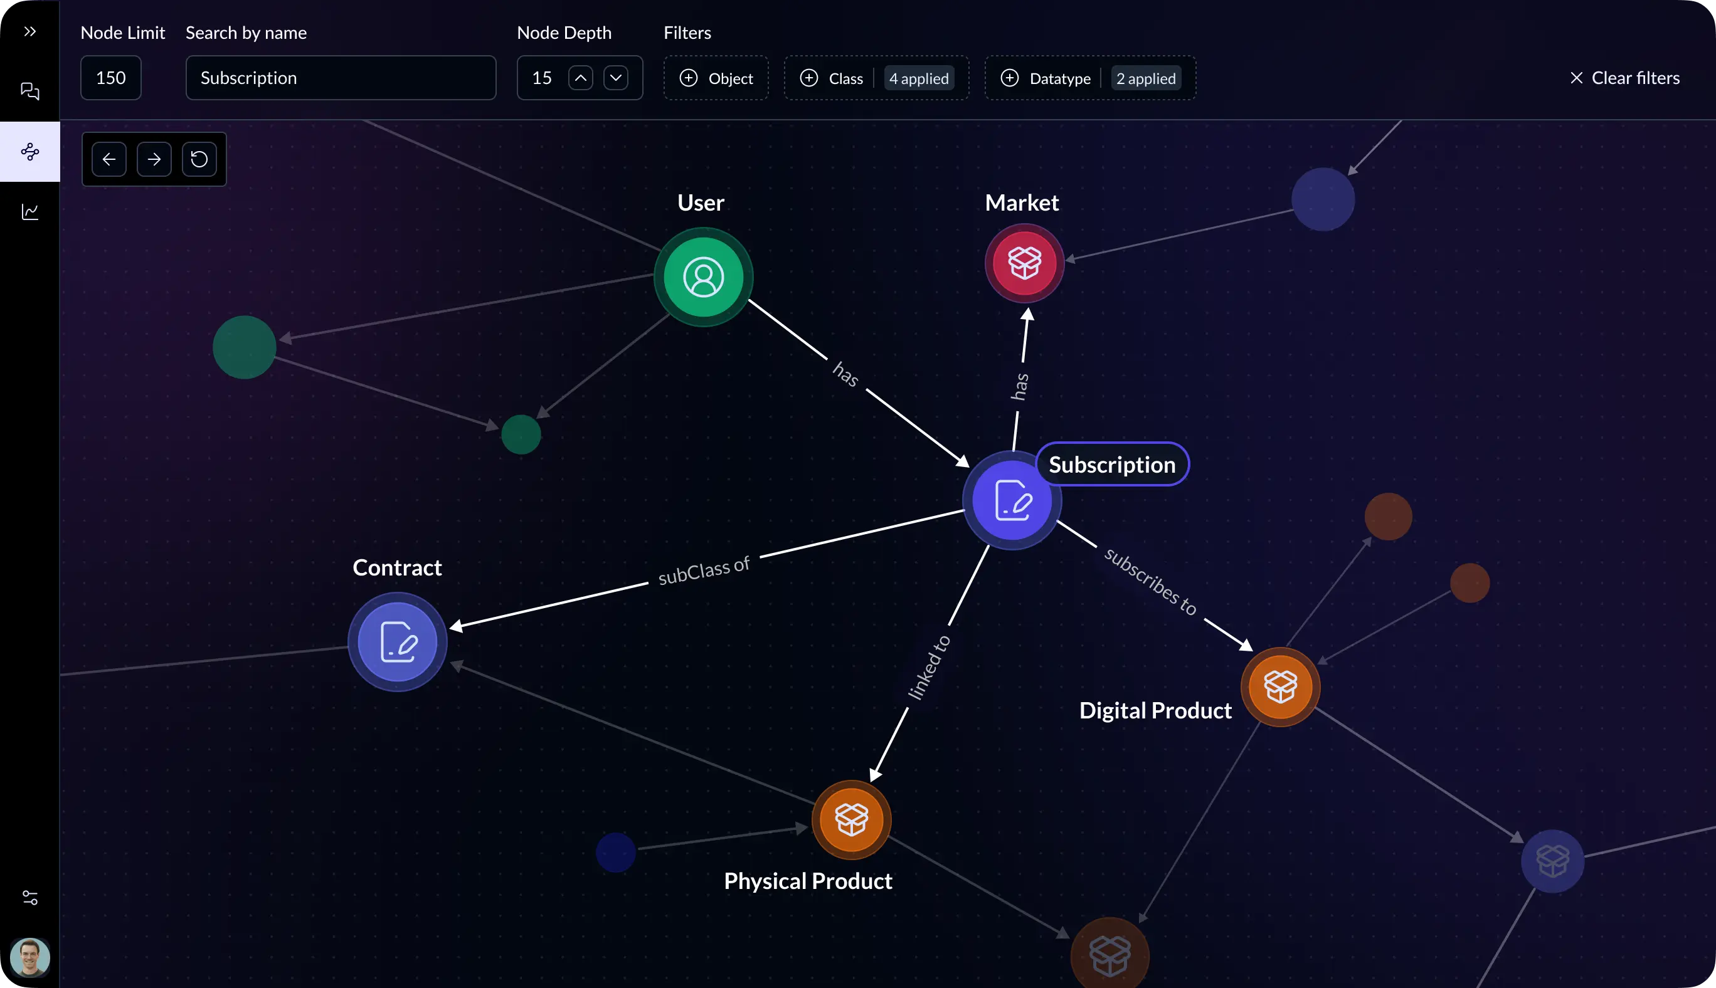The image size is (1716, 988).
Task: Click Clear filters link
Action: pos(1625,78)
